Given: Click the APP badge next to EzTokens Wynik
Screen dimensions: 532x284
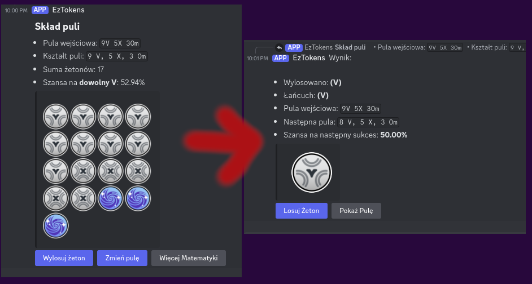Looking at the screenshot, I should point(281,57).
